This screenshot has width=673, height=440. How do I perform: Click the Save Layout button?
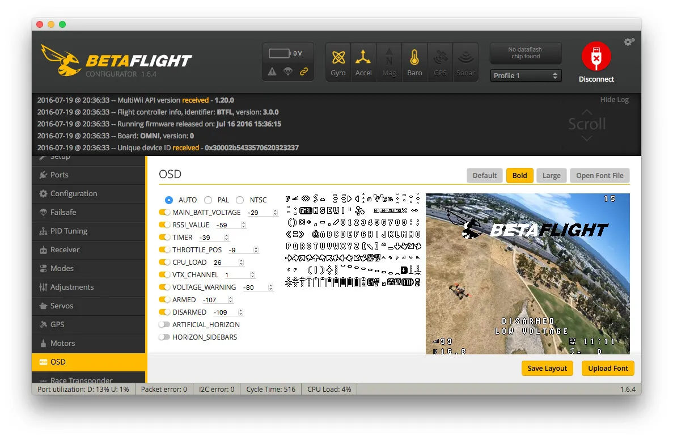point(547,368)
